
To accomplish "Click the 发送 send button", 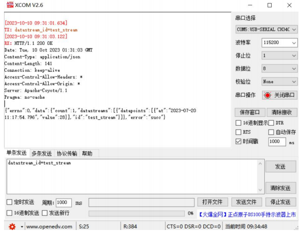I will click(280, 167).
